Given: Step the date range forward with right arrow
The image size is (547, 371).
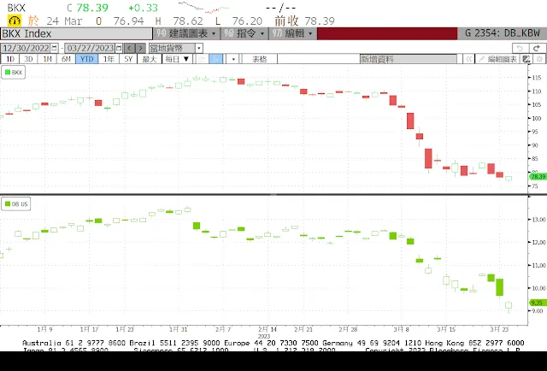Looking at the screenshot, I should 140,48.
